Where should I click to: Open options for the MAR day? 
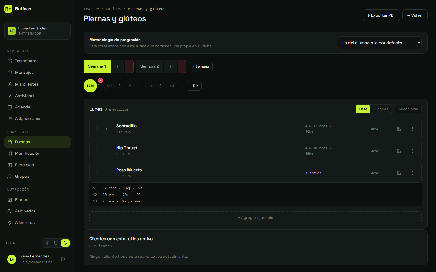119,86
